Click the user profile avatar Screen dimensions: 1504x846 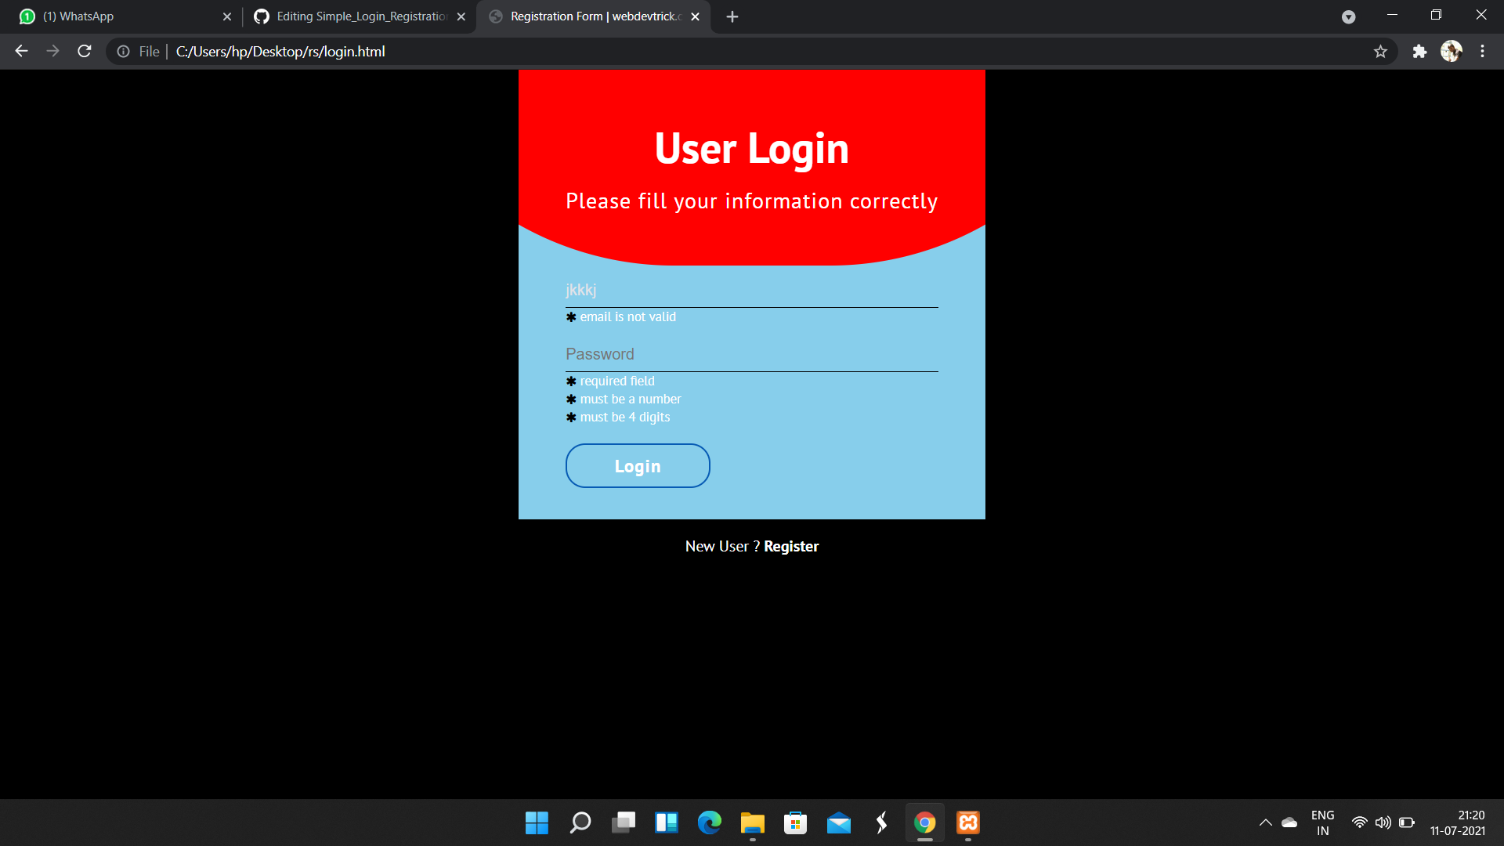(x=1451, y=52)
